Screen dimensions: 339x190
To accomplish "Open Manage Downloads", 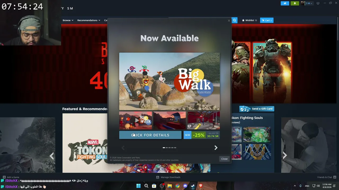I will coord(168,177).
